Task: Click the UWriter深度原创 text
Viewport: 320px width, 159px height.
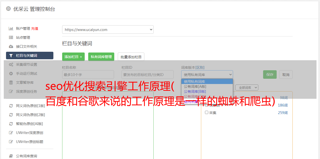Action: (x=30, y=133)
